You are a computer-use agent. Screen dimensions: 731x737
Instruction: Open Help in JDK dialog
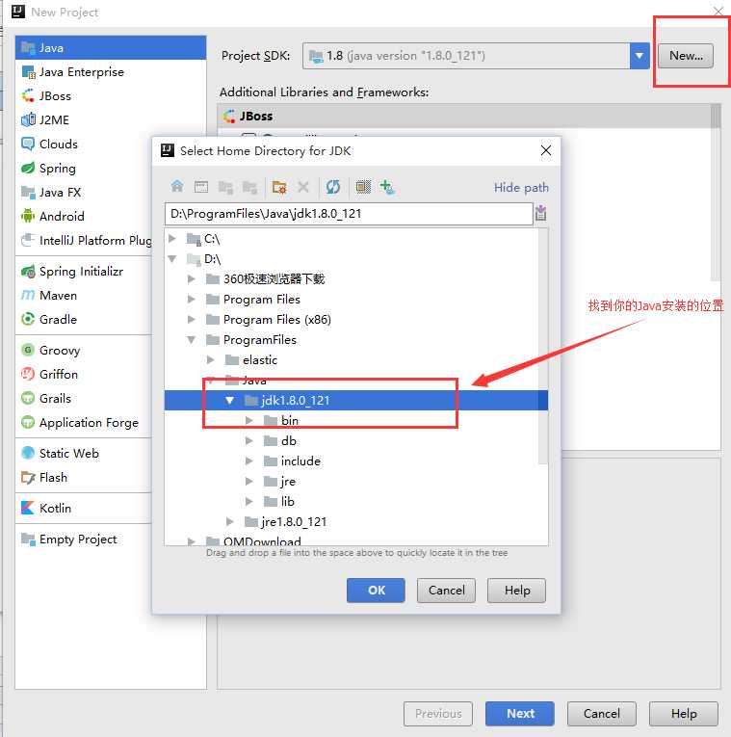517,591
